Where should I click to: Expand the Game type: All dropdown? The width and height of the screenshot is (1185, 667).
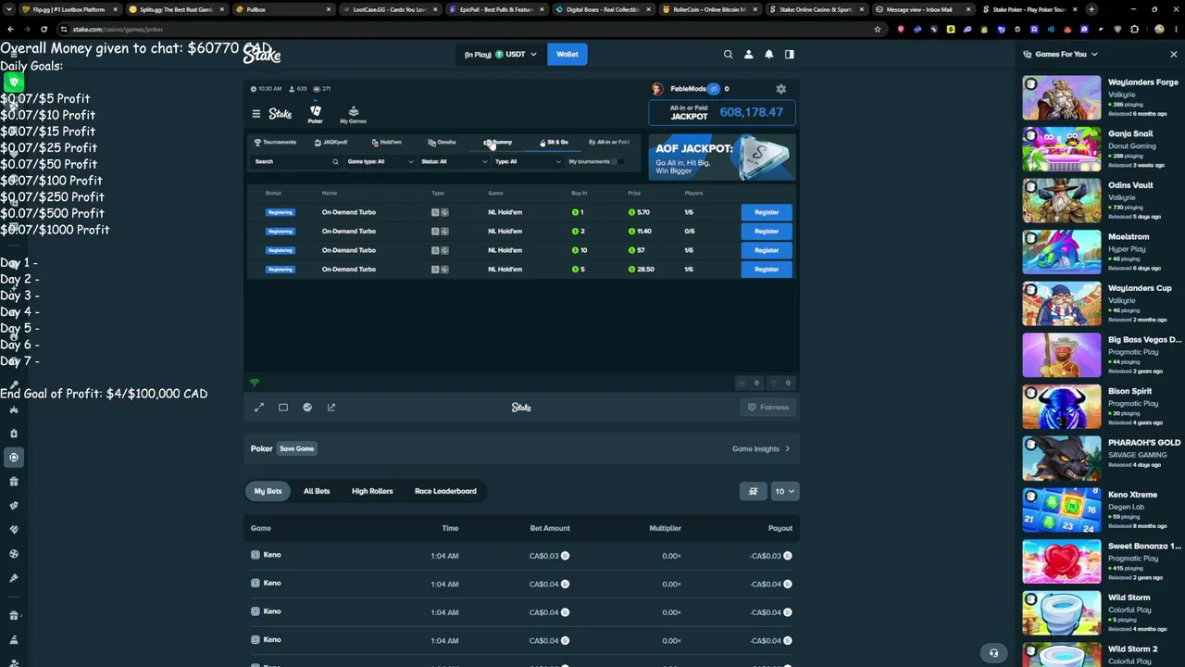tap(380, 162)
